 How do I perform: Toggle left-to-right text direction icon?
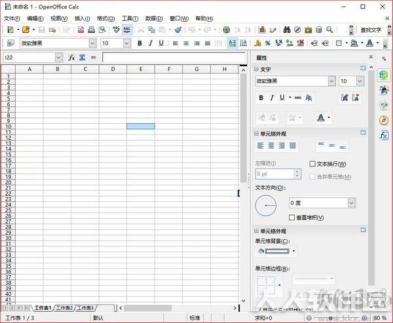[233, 43]
